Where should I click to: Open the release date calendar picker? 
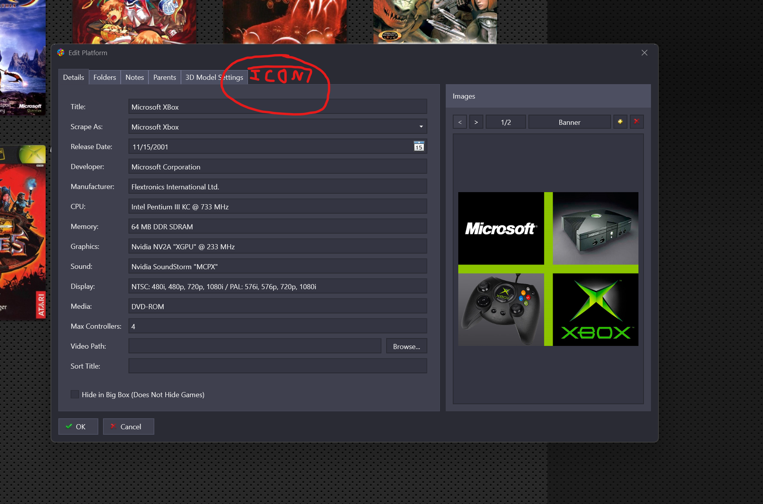click(x=419, y=147)
